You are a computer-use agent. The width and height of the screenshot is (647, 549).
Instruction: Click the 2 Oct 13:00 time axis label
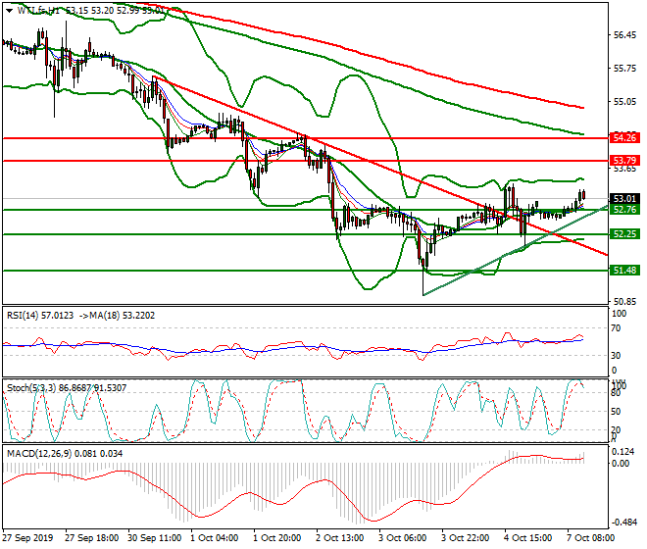339,538
